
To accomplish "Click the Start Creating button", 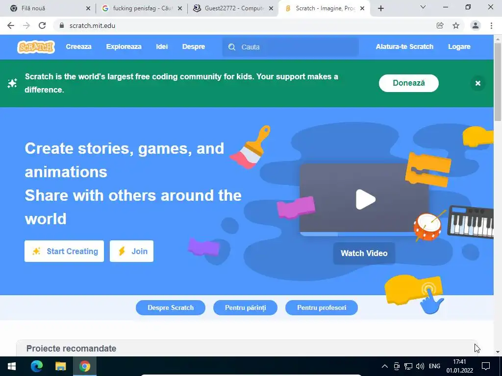I will (64, 251).
